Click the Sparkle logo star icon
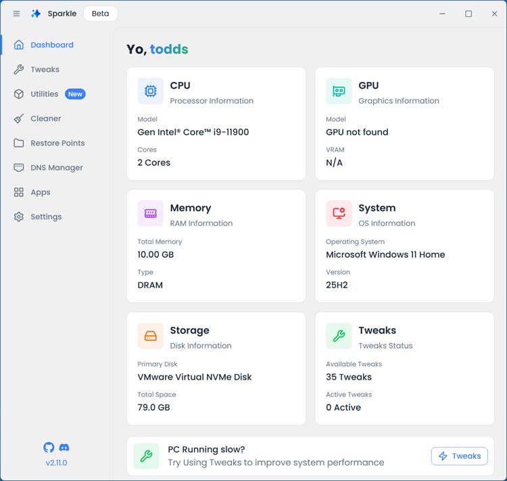The height and width of the screenshot is (481, 507). click(36, 14)
